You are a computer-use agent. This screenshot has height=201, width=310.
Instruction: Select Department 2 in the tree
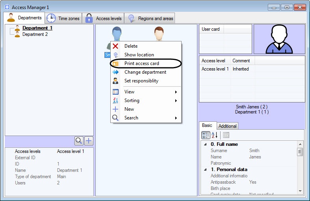[x=35, y=34]
